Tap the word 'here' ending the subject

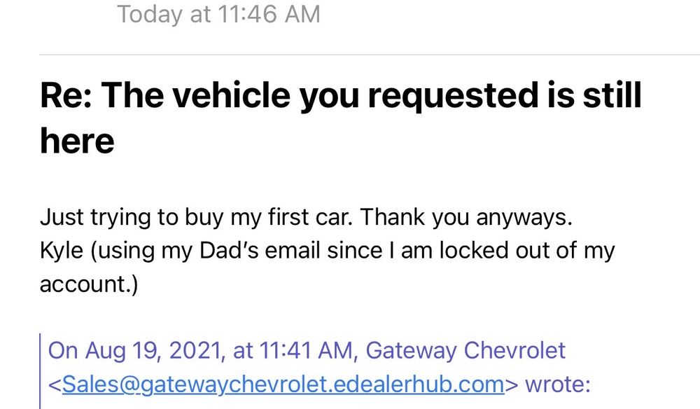click(x=77, y=140)
